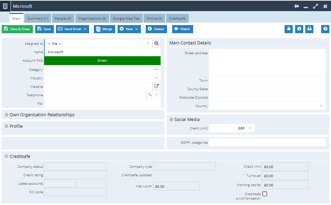The image size is (331, 205).
Task: Open the Country dropdown
Action: click(x=321, y=106)
